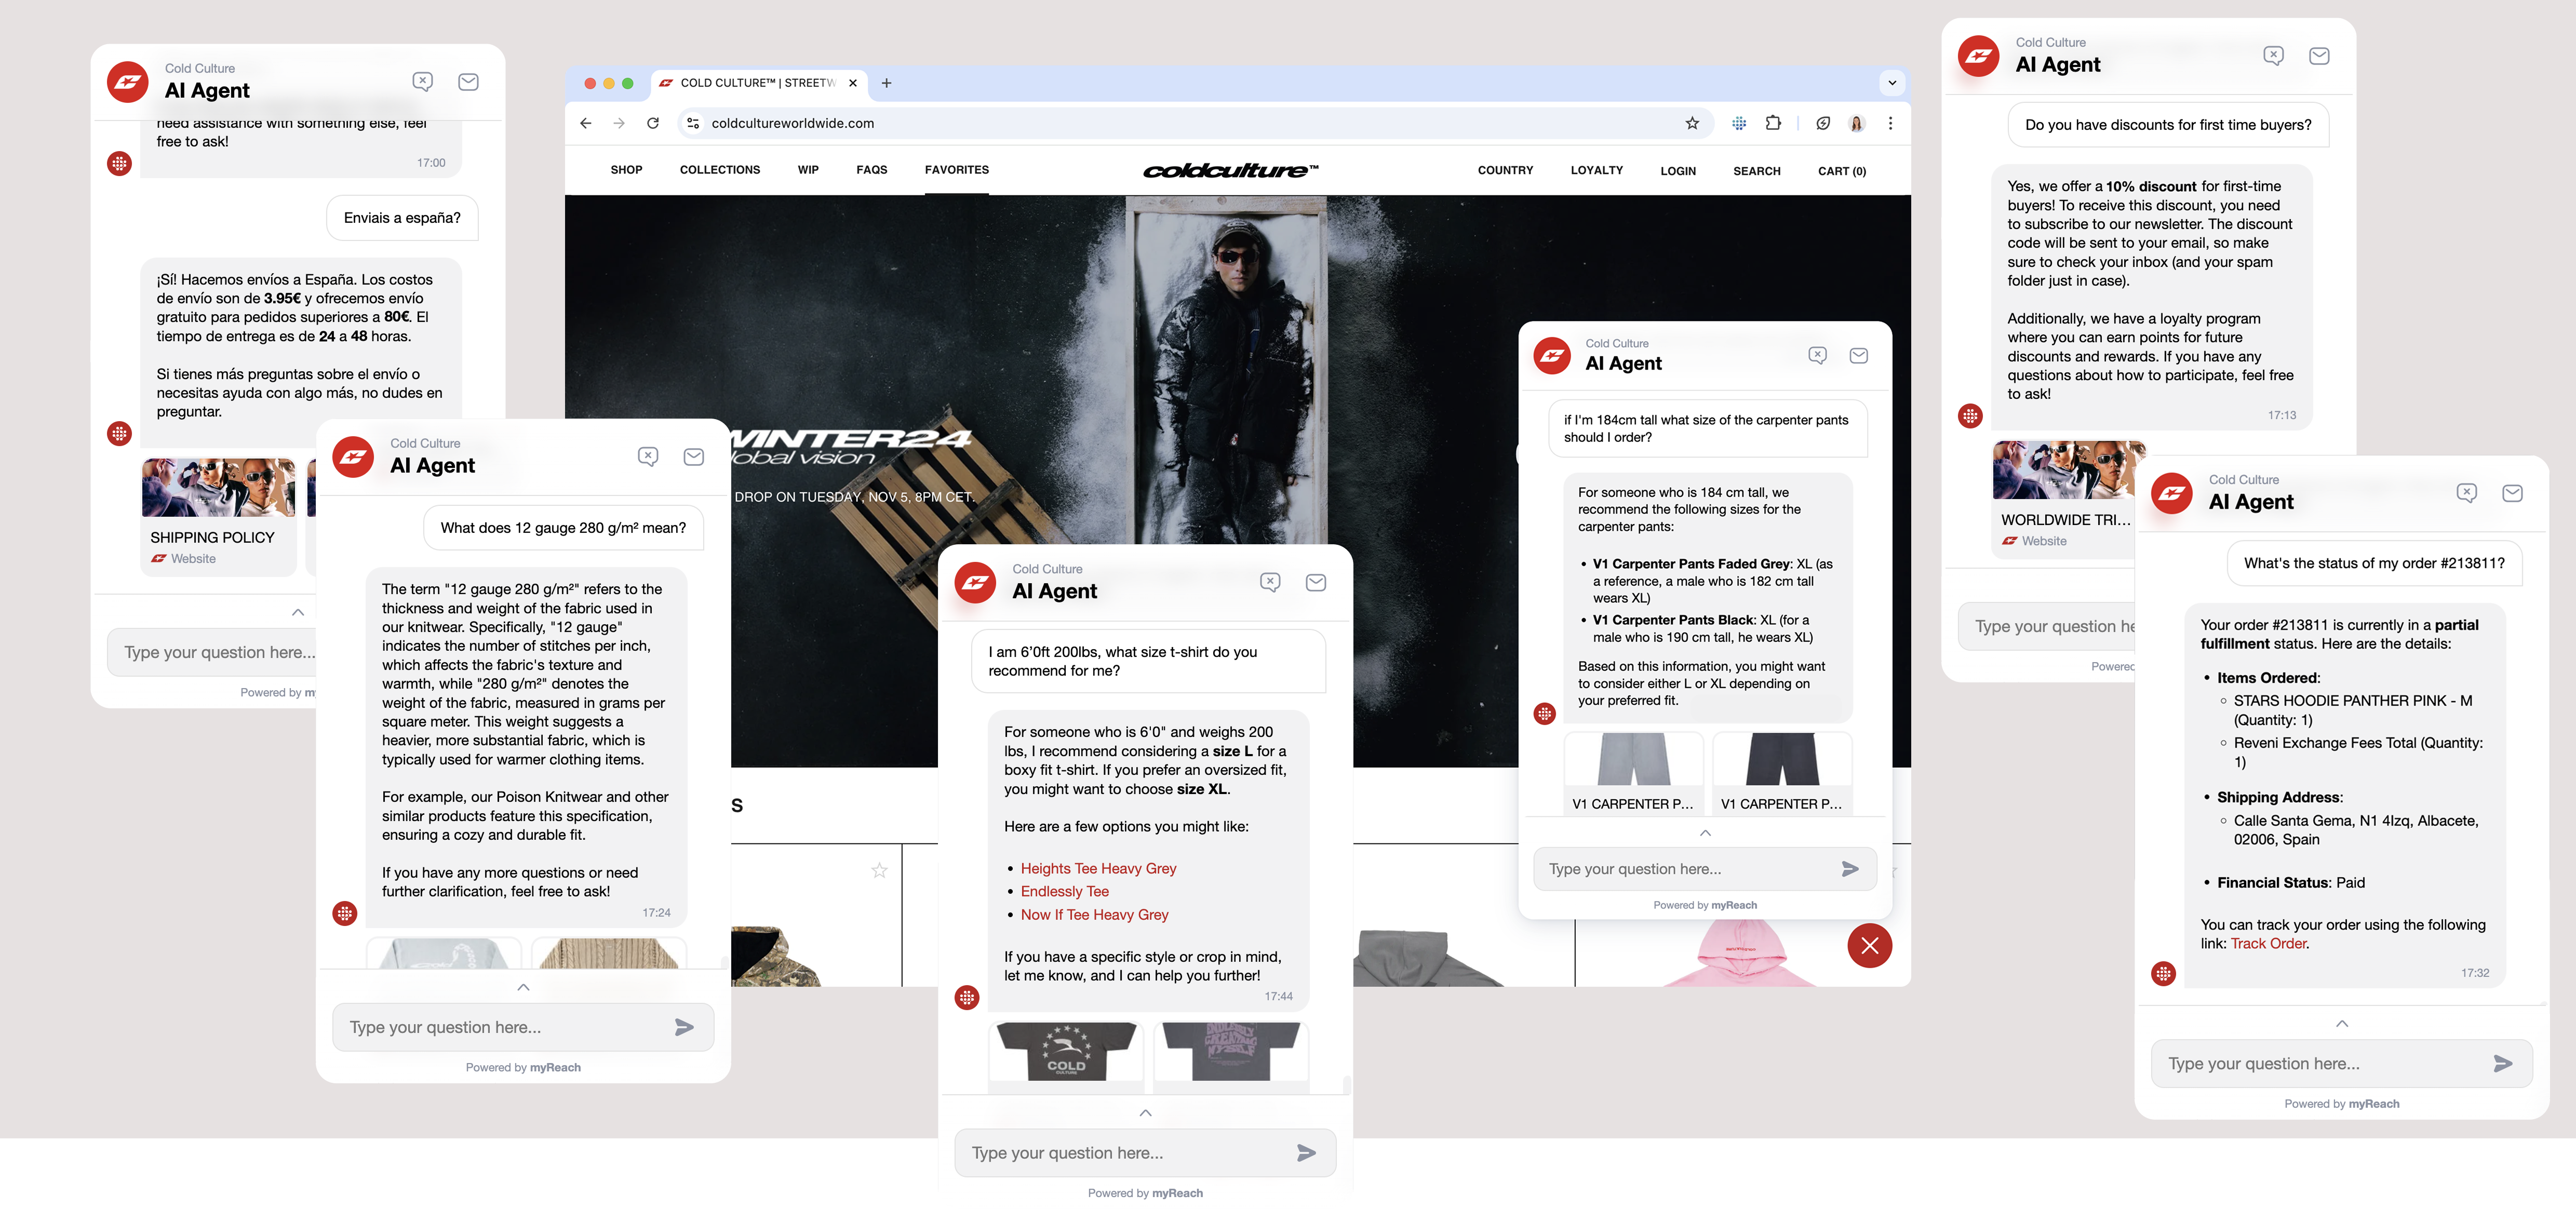The height and width of the screenshot is (1209, 2576).
Task: Open the browser tab search dropdown arrow
Action: [1892, 83]
